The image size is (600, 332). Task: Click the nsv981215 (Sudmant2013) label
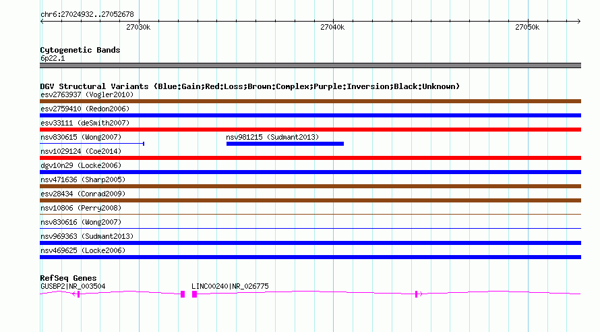click(x=272, y=137)
